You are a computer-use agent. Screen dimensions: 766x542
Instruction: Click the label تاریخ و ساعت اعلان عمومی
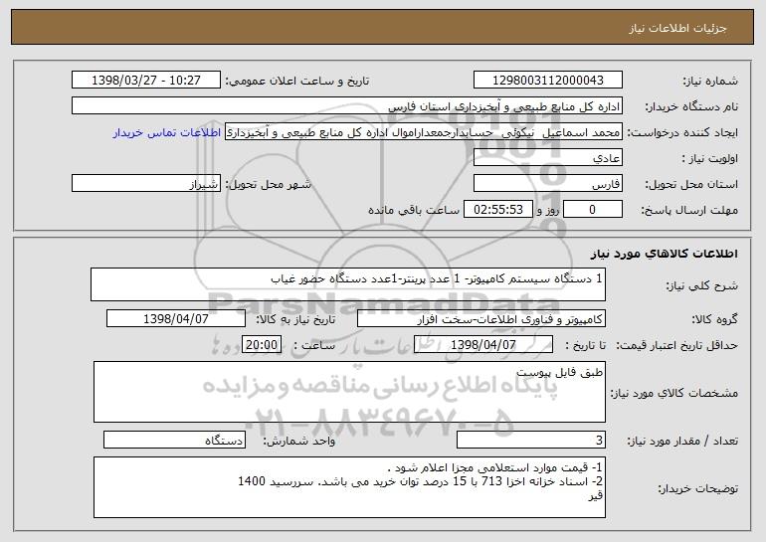coord(297,82)
